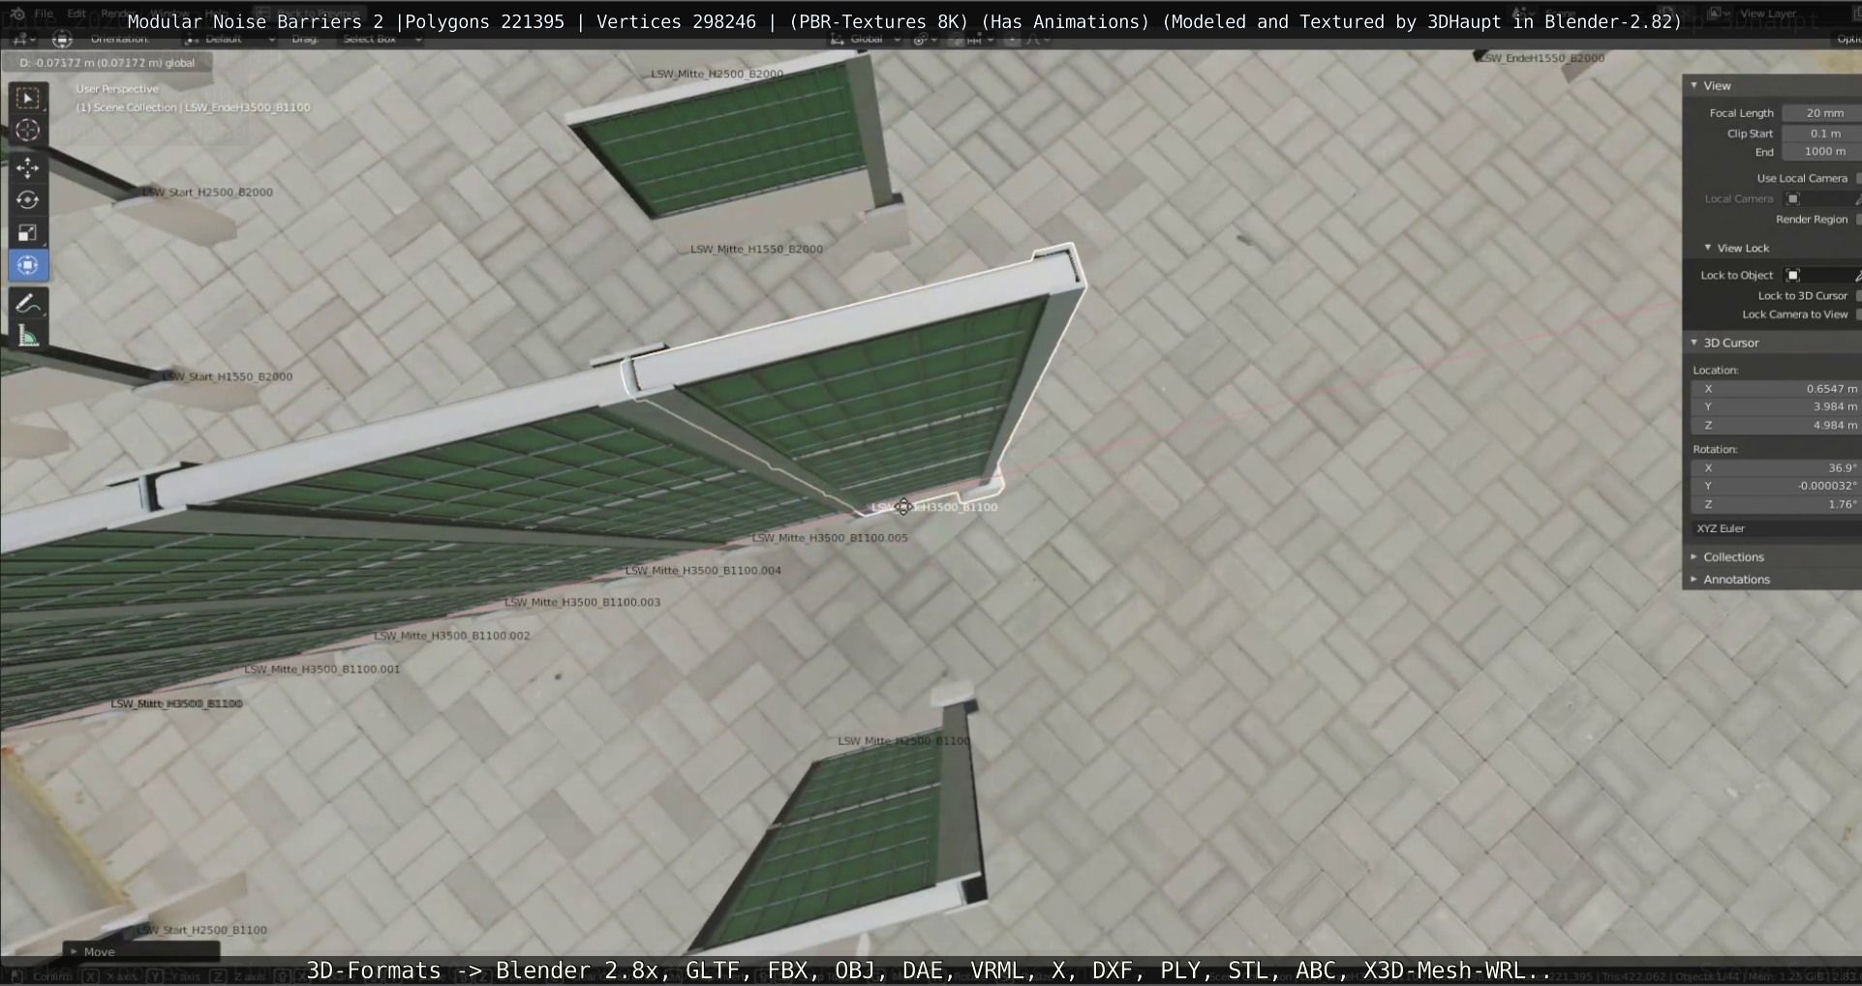
Task: Select the Move tool
Action: pyautogui.click(x=27, y=167)
